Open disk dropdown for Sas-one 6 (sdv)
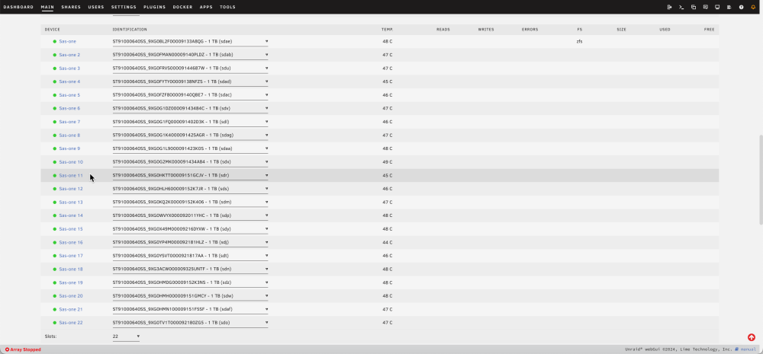Image resolution: width=763 pixels, height=354 pixels. point(190,108)
